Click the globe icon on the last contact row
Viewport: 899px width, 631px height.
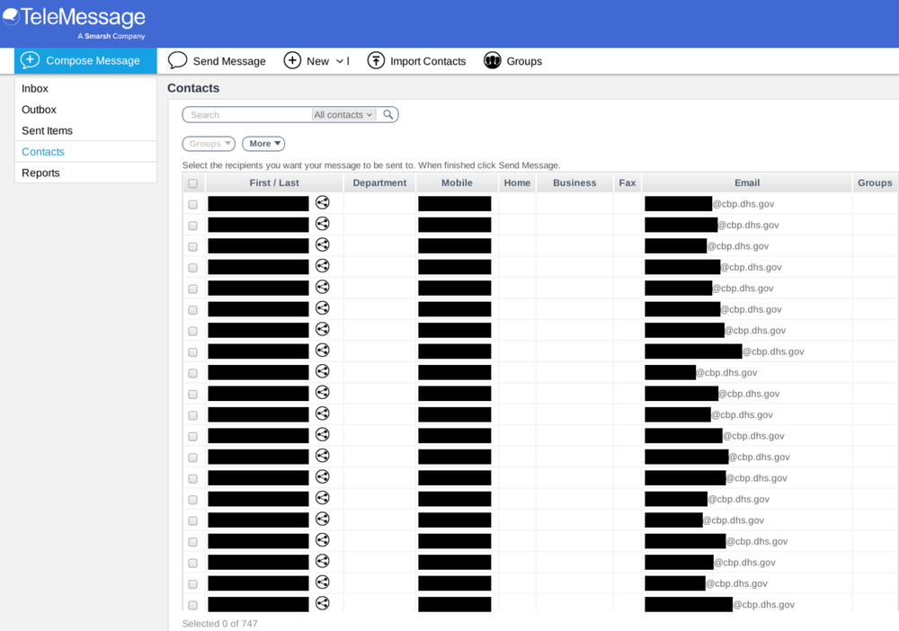point(322,603)
